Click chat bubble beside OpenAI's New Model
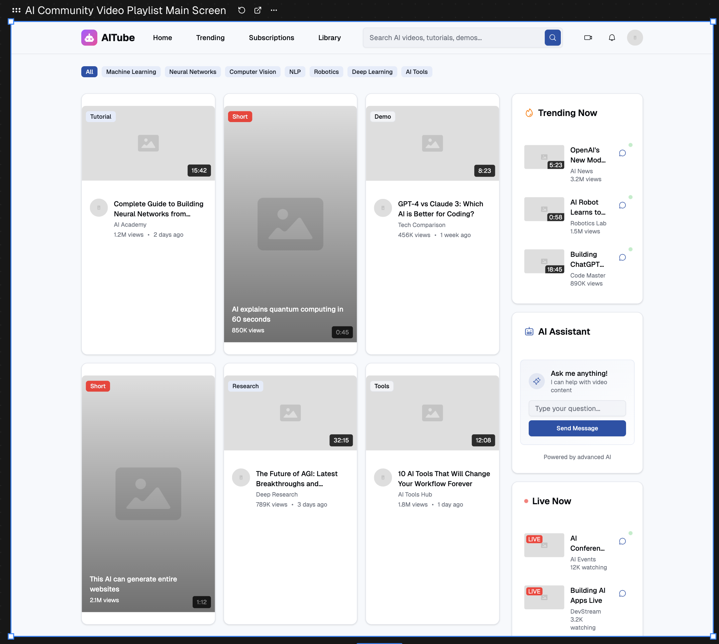 coord(622,153)
